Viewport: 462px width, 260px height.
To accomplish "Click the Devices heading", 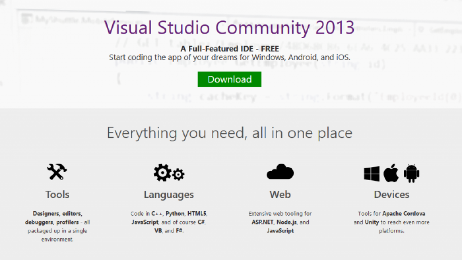I will pyautogui.click(x=392, y=195).
